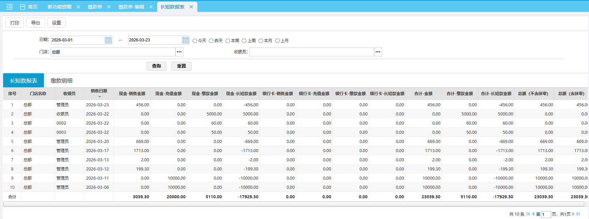The height and width of the screenshot is (219, 589).
Task: Choose the 上月 radio option
Action: coord(277,41)
